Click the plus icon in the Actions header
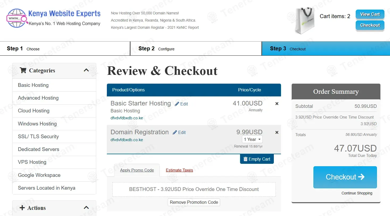 pos(22,208)
